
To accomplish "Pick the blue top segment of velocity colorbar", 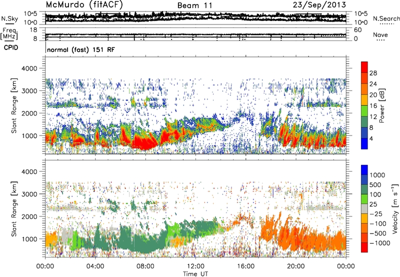I will [x=364, y=170].
